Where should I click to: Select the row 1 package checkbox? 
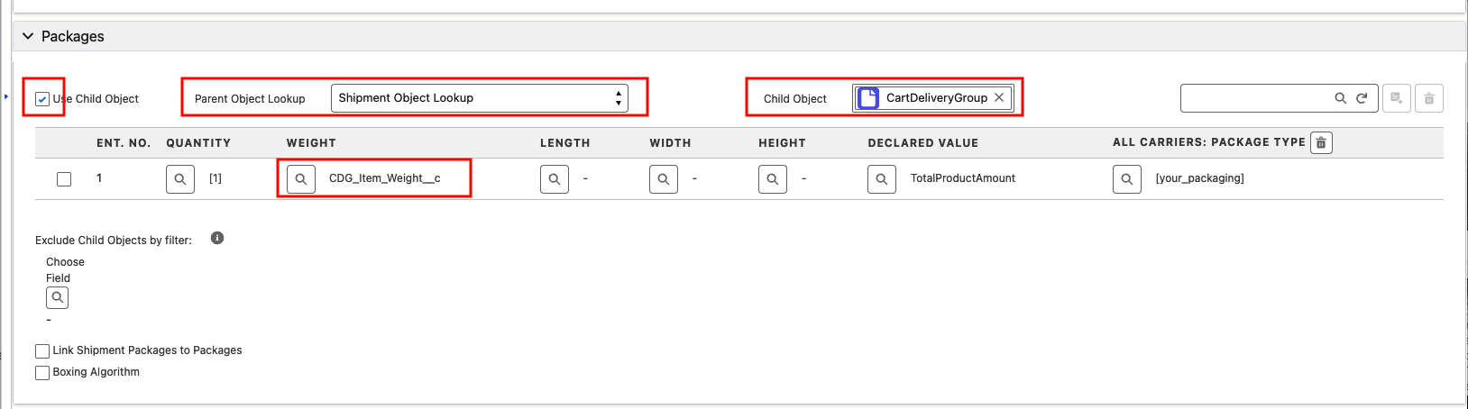pos(64,179)
